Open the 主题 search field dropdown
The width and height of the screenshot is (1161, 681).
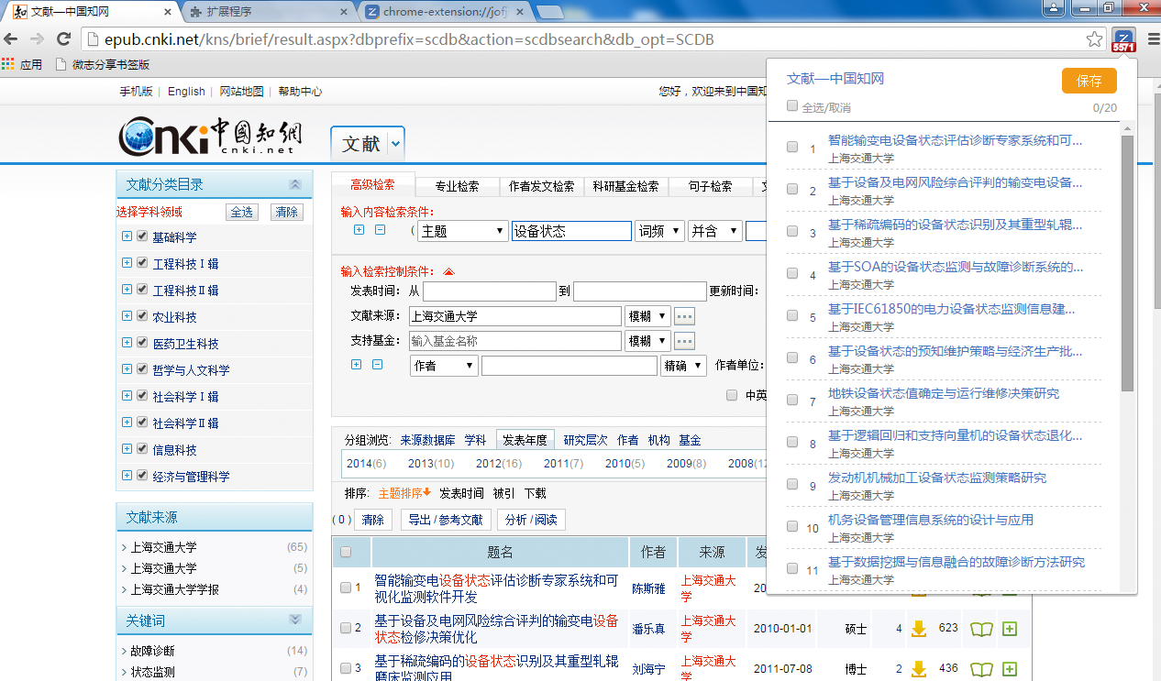click(x=462, y=231)
